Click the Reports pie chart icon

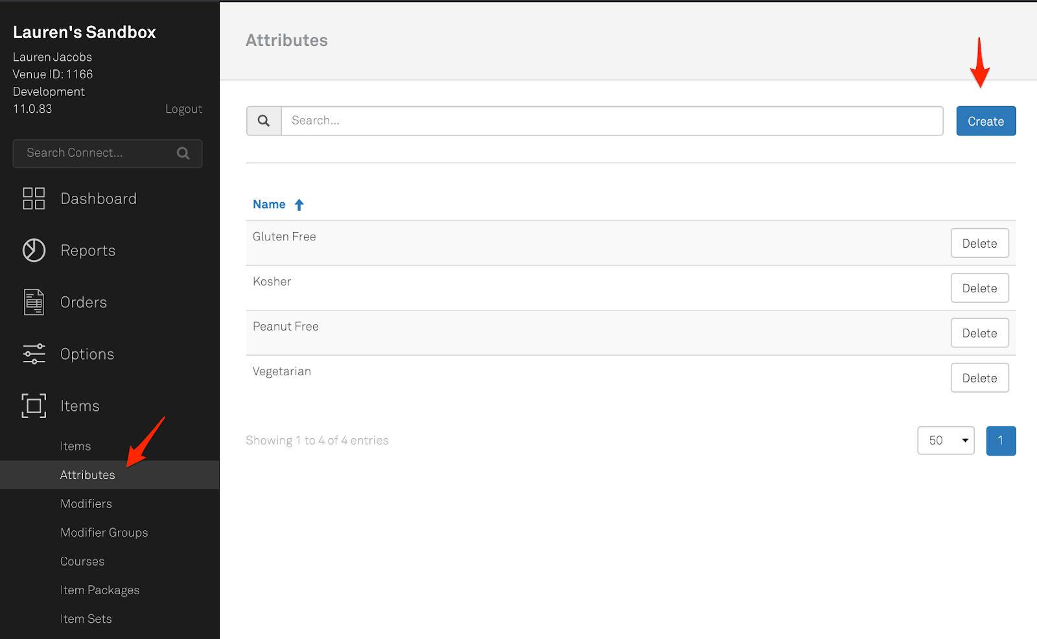tap(34, 250)
